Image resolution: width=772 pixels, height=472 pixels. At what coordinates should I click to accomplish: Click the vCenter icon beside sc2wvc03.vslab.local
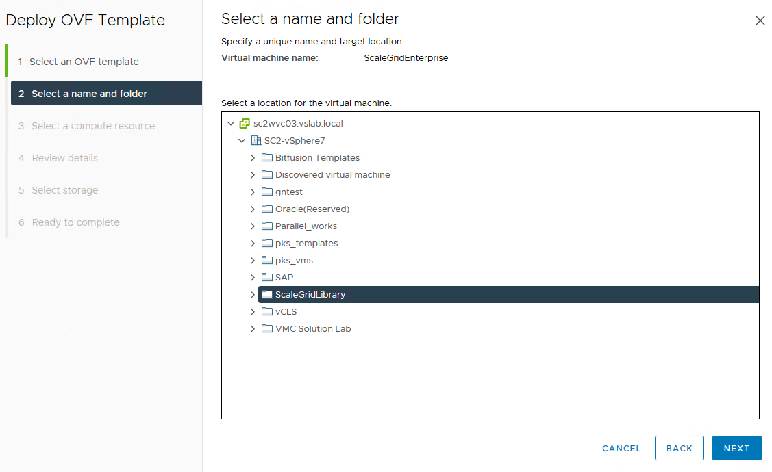click(245, 123)
